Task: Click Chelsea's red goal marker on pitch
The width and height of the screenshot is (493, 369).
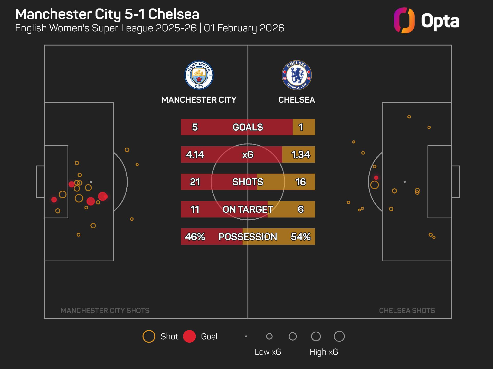Action: click(376, 178)
